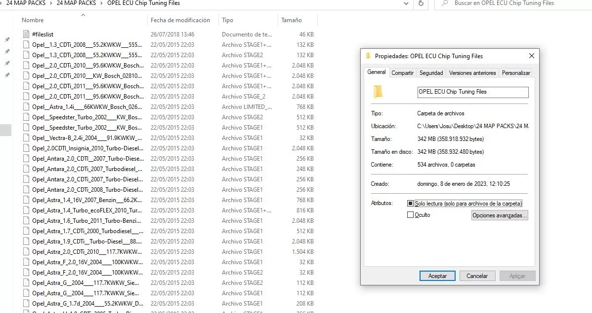
Task: Sort by 'Fecha de modificación' column header
Action: coord(180,20)
